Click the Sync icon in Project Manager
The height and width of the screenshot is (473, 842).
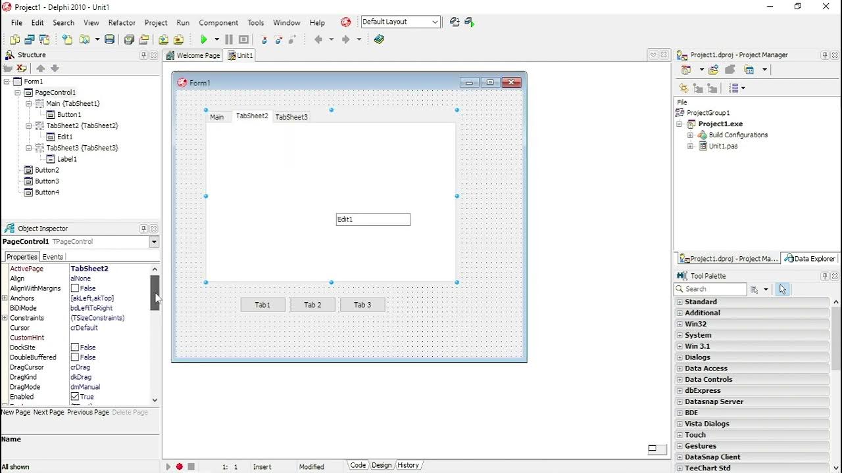pos(683,88)
